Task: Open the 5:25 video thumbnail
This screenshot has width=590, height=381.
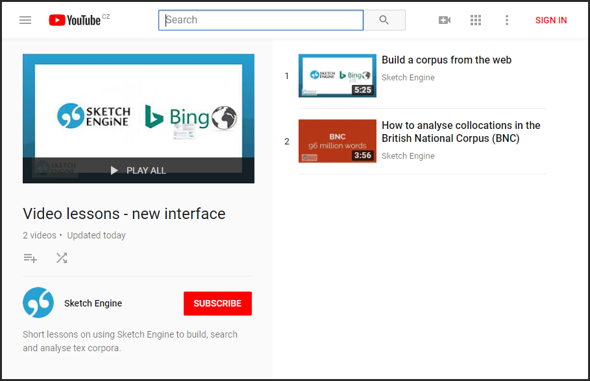Action: pyautogui.click(x=337, y=76)
